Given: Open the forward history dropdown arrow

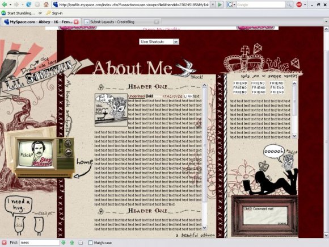Looking at the screenshot, I should click(22, 5).
